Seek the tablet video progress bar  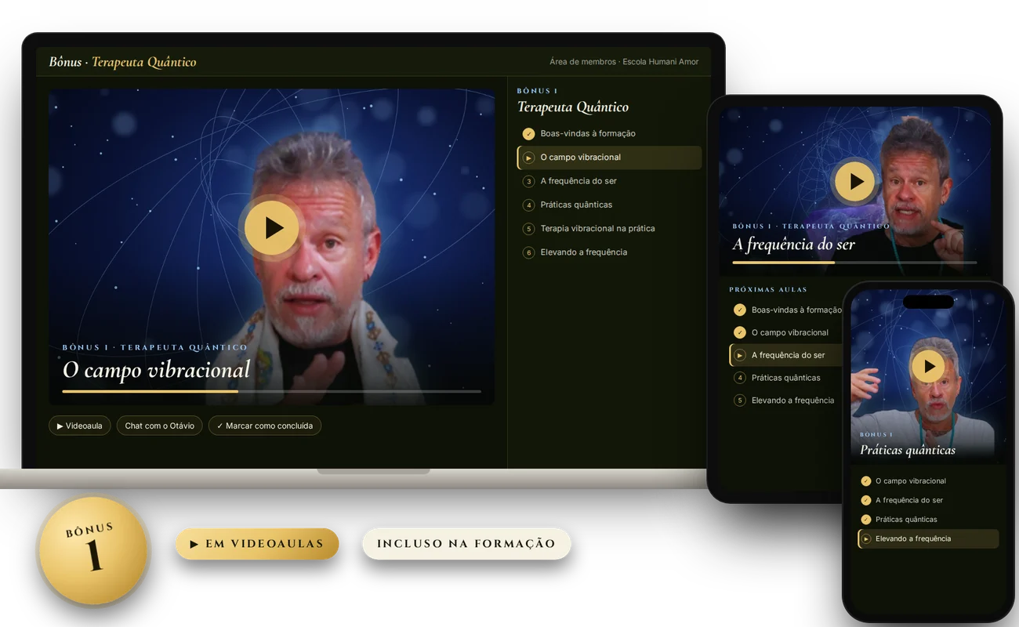point(854,263)
